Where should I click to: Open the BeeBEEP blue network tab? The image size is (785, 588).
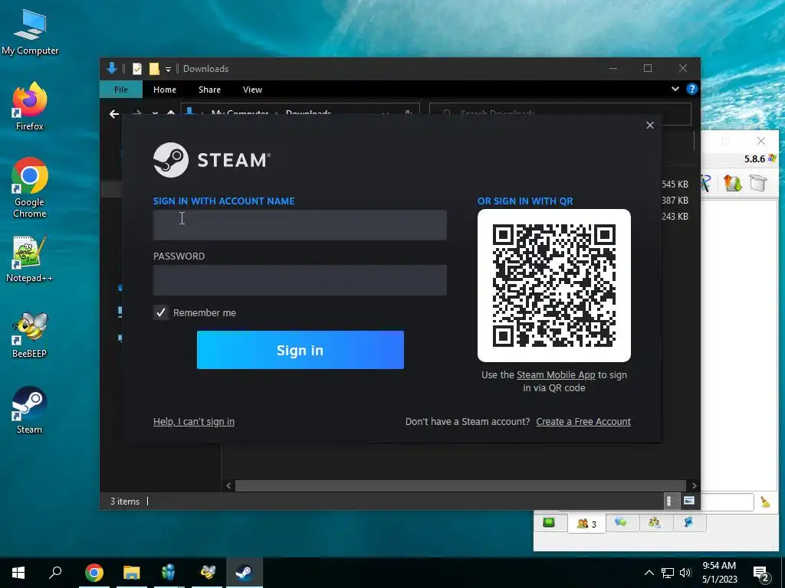pos(688,522)
